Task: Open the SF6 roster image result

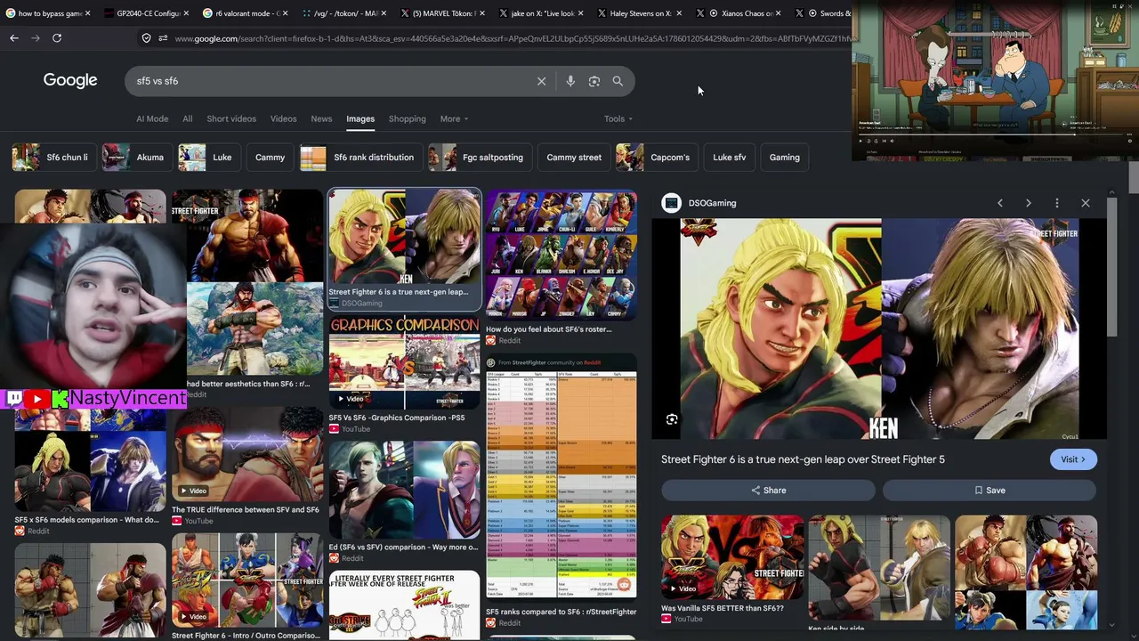Action: (x=561, y=256)
